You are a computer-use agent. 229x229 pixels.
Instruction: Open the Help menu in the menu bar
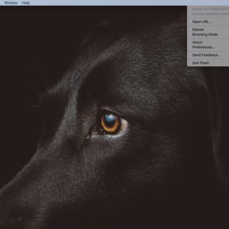tap(26, 3)
